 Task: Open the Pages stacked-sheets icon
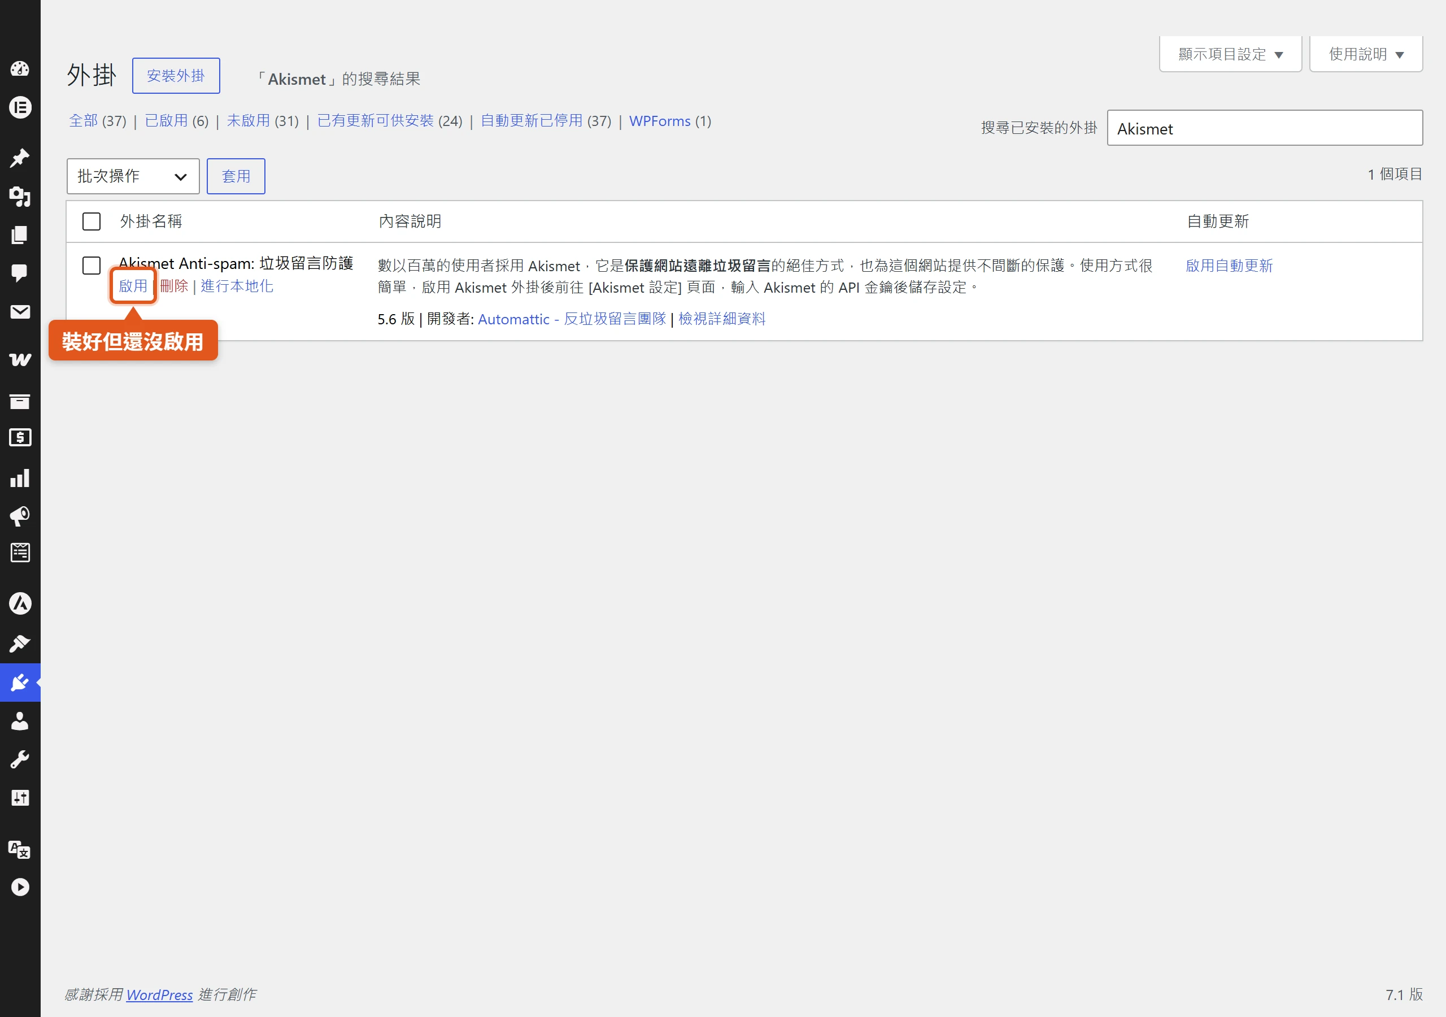coord(20,235)
